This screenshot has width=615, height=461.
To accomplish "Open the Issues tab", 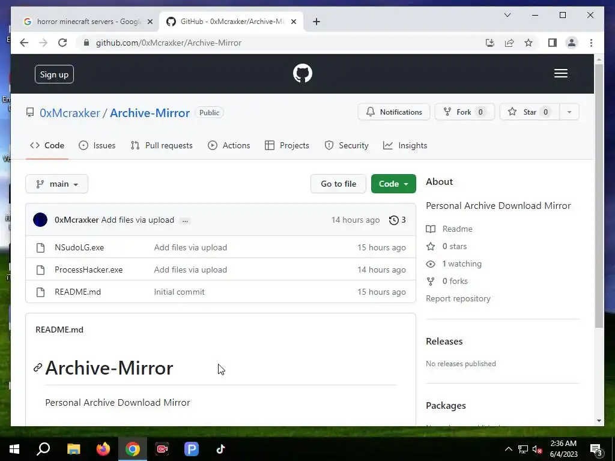I will [x=97, y=145].
